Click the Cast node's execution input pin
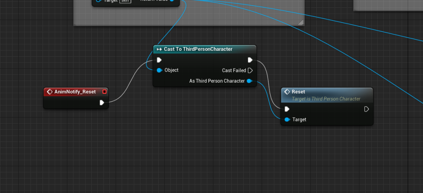 tap(159, 60)
